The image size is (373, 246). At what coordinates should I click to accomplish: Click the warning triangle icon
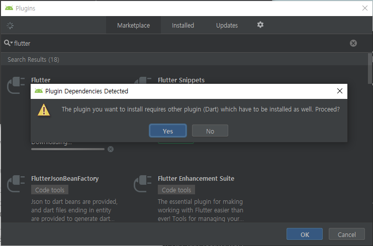[x=44, y=110]
